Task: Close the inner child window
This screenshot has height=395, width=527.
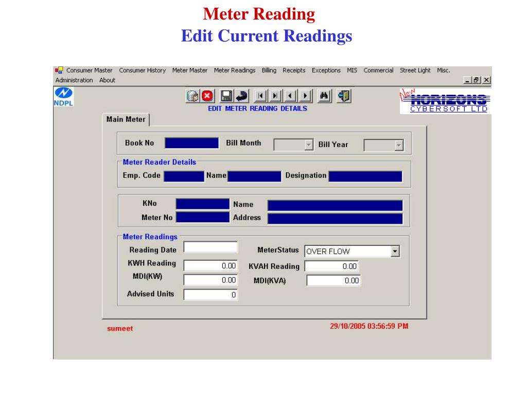Action: tap(487, 80)
